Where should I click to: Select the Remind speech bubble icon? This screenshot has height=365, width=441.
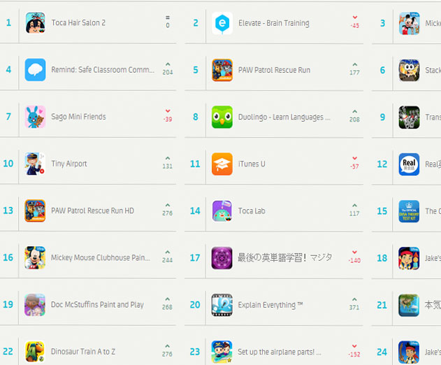[x=35, y=70]
